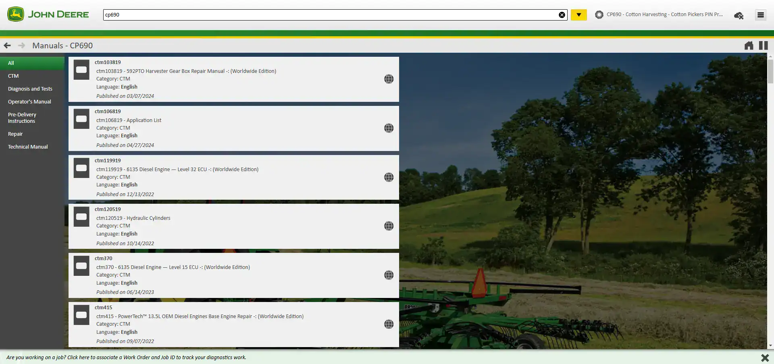Viewport: 774px width, 364px height.
Task: Click 'Published on 06/14/2023' text
Action: [x=125, y=292]
